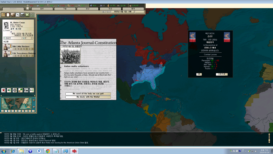273x154 pixels.
Task: Click the last minimap filter icon
Action: pos(33,111)
